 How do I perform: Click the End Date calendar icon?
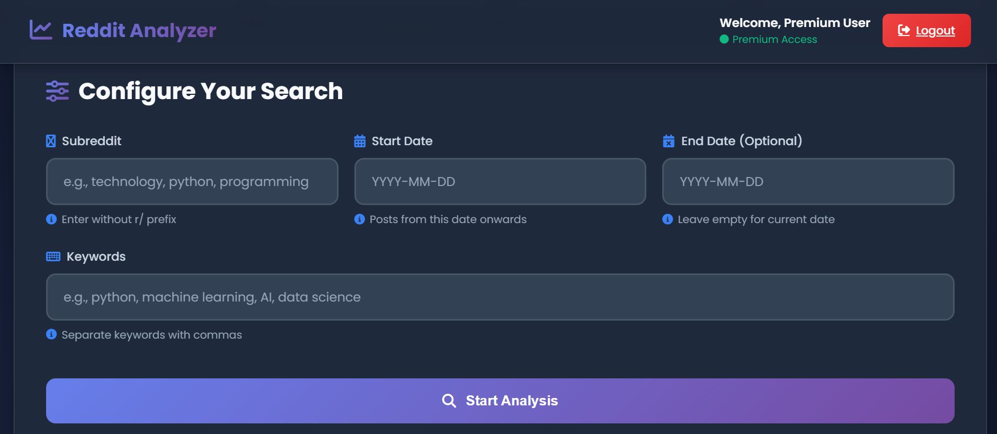click(669, 141)
